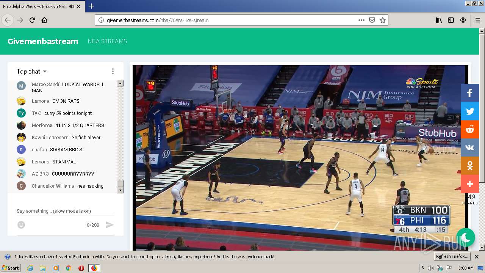Save page to Pocket
The image size is (485, 273).
coord(372,20)
